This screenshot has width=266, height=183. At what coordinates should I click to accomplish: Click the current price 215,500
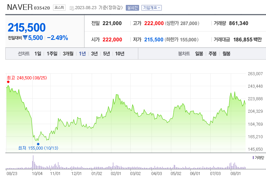(27, 28)
